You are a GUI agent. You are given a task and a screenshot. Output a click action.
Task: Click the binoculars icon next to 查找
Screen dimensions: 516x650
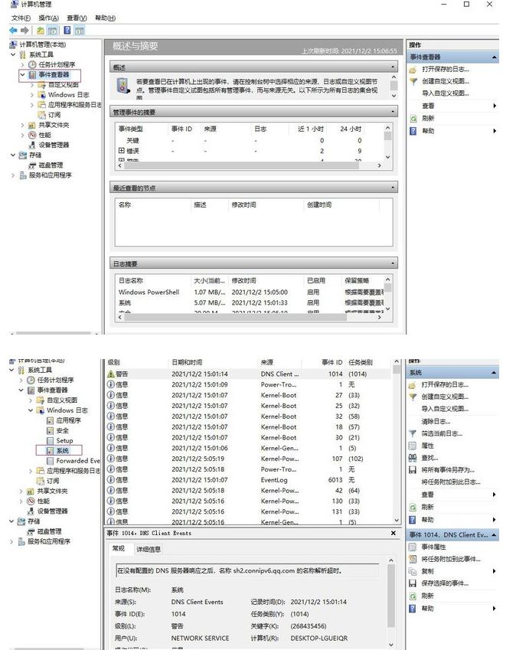[413, 458]
